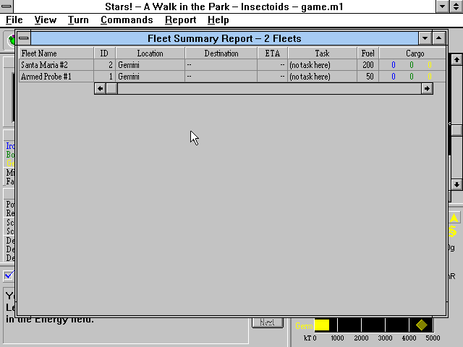Click yellow germanium cargo of Santa Maria #2
The image size is (463, 347).
430,65
